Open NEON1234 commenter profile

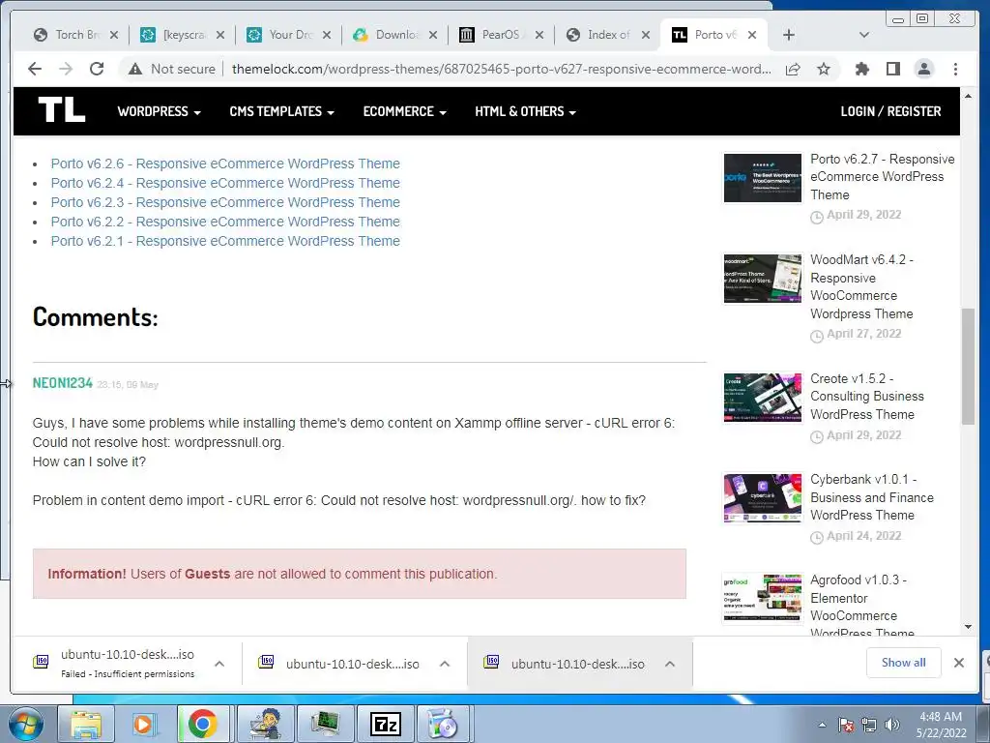[x=63, y=383]
